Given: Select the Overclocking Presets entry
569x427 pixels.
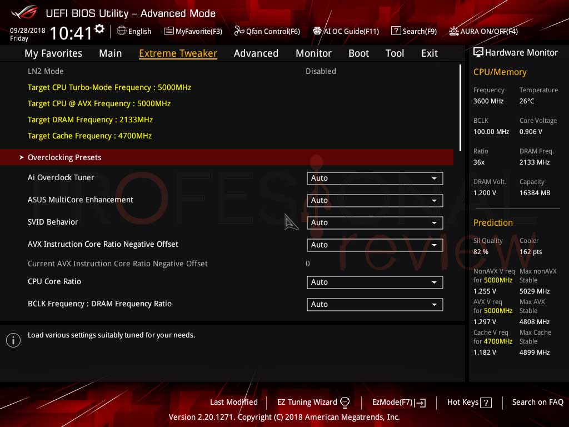Looking at the screenshot, I should pyautogui.click(x=64, y=157).
